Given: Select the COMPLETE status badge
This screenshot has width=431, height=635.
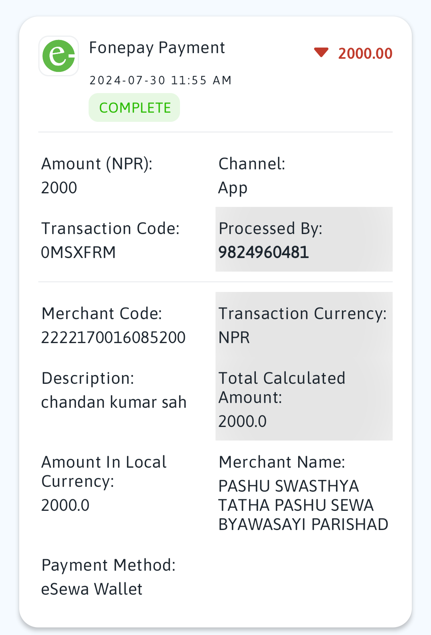Looking at the screenshot, I should tap(134, 107).
